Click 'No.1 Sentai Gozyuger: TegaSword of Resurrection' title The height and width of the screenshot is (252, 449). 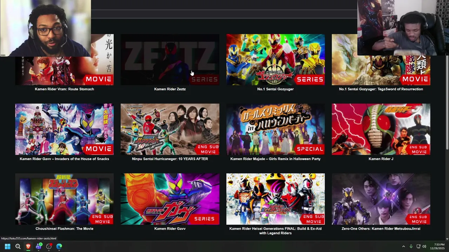[381, 89]
